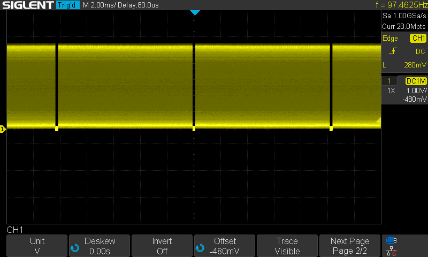Click the Sa 1.00GSa/s sample rate text
The width and height of the screenshot is (428, 257).
(x=404, y=16)
